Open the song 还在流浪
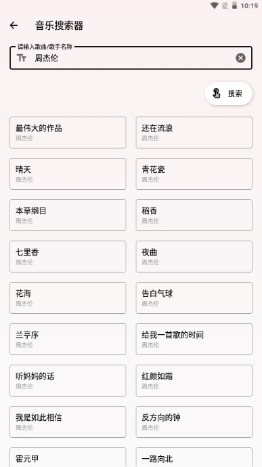This screenshot has width=262, height=467. (x=194, y=133)
